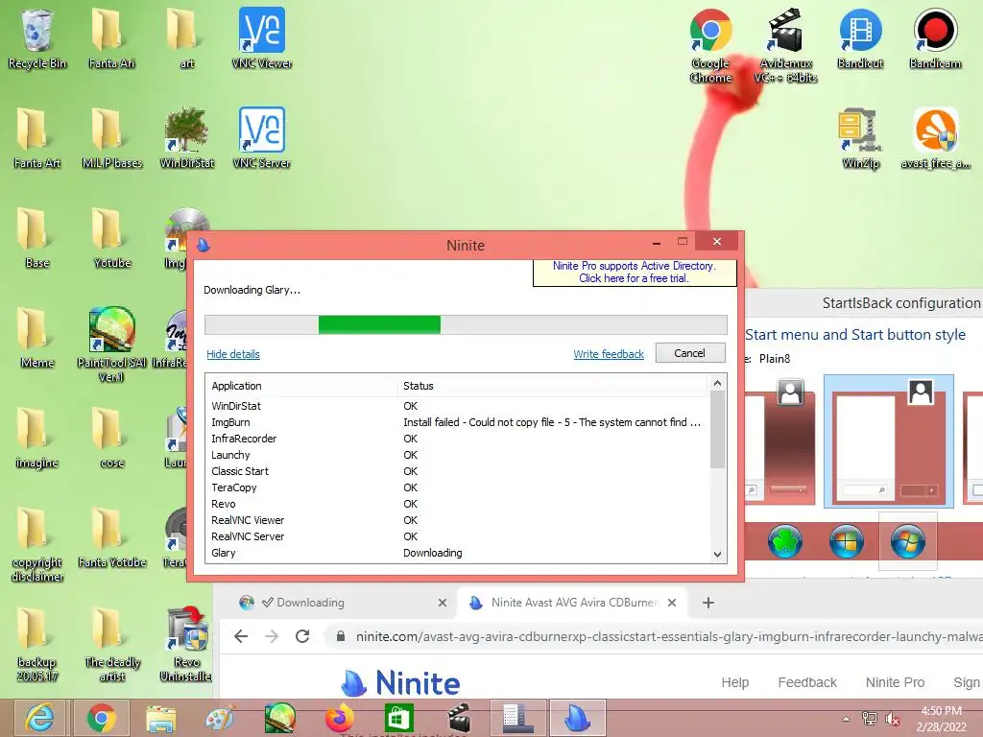This screenshot has width=983, height=737.
Task: Click Ninite download progress bar
Action: [466, 324]
